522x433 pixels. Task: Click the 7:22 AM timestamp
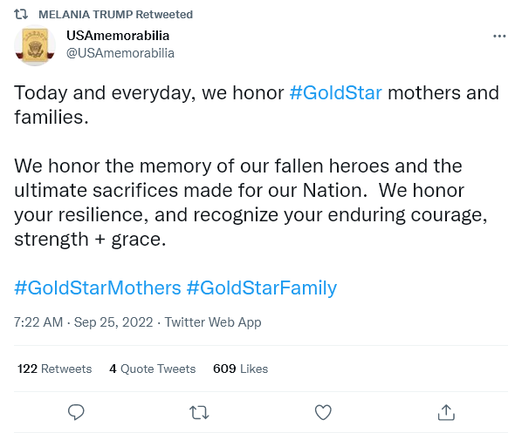[x=38, y=322]
